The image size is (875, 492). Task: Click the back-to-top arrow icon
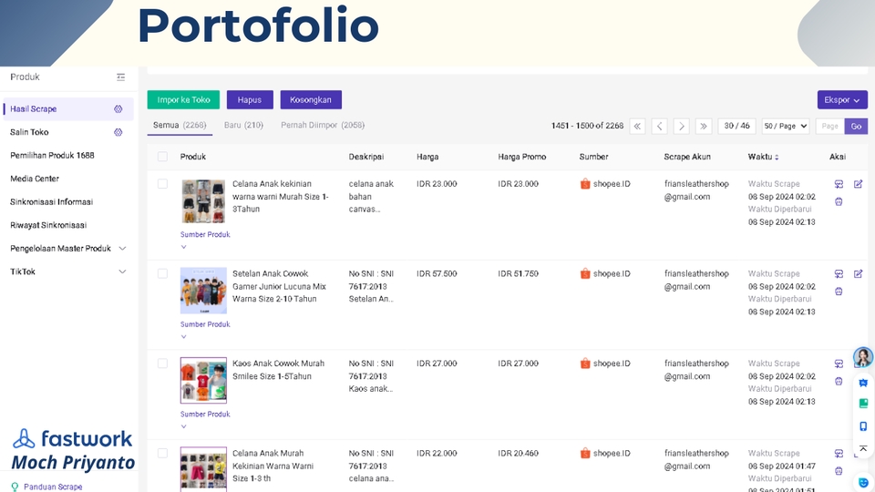863,448
